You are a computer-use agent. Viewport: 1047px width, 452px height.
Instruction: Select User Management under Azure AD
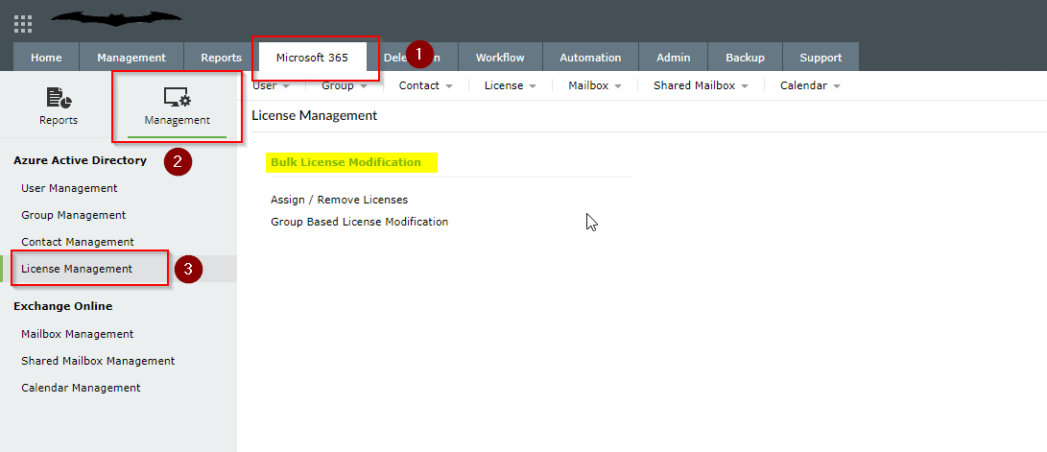(69, 188)
